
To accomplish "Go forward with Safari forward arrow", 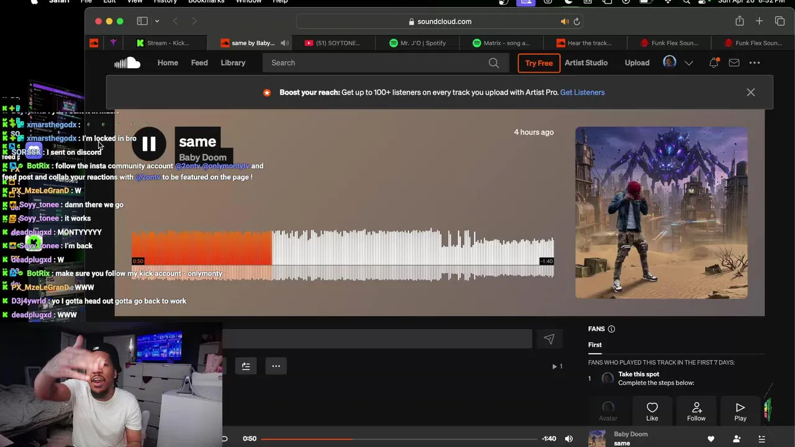I will 194,21.
